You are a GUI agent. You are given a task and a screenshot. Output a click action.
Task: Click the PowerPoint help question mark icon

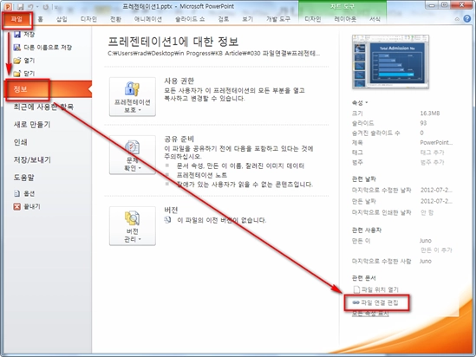(x=466, y=19)
